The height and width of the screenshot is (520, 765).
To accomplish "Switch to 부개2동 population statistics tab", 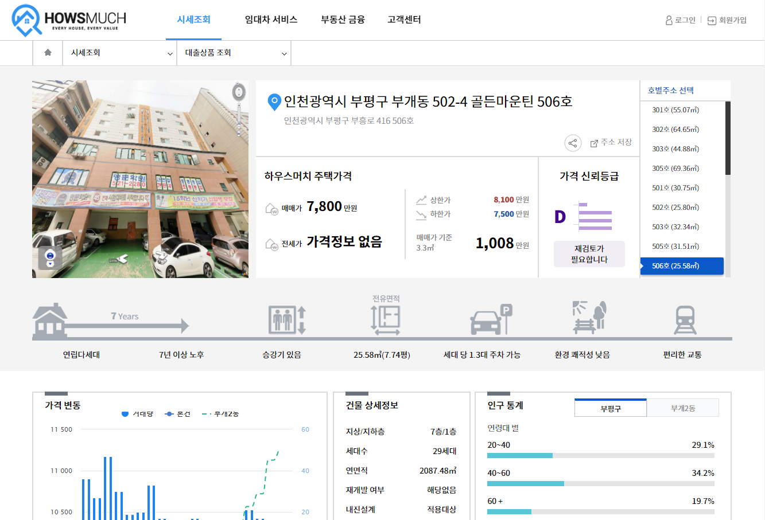I will [x=682, y=408].
